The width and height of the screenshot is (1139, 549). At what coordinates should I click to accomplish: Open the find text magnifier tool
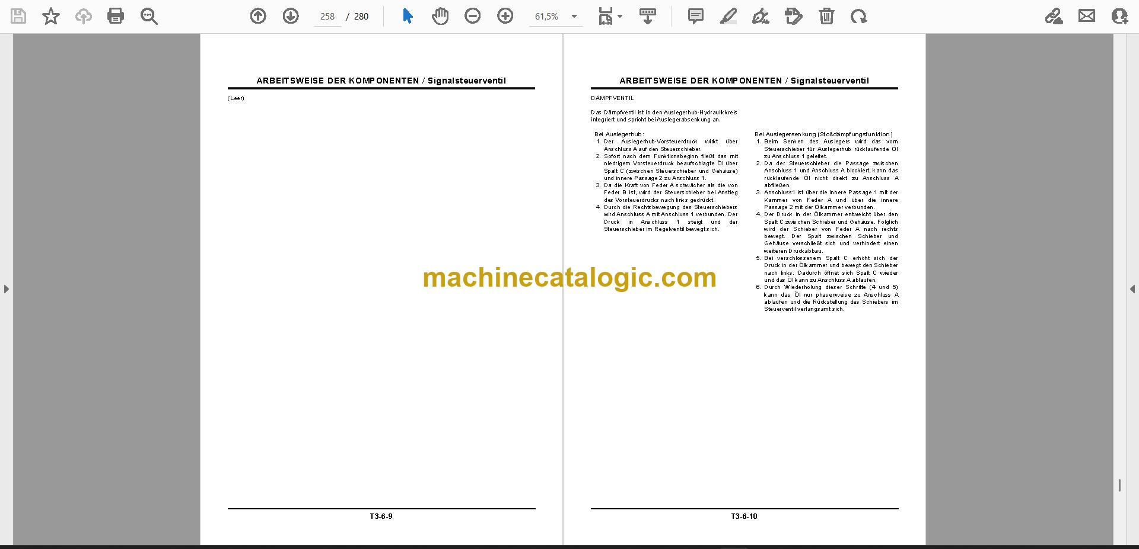[149, 16]
